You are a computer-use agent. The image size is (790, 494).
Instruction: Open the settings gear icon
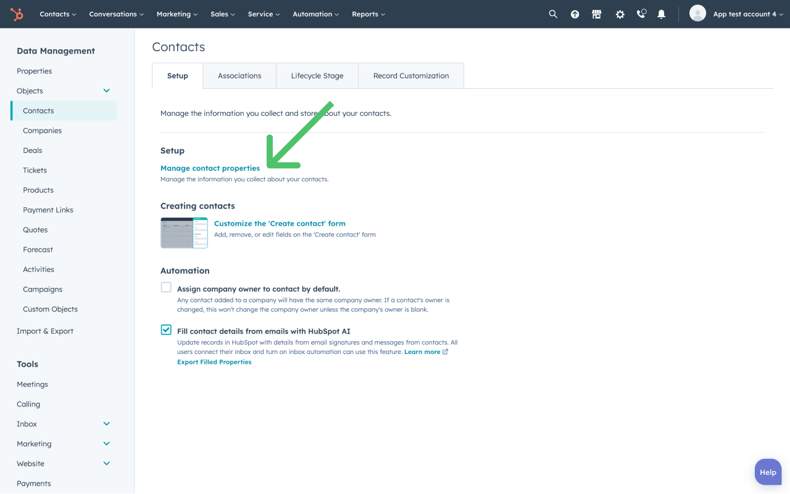click(620, 14)
